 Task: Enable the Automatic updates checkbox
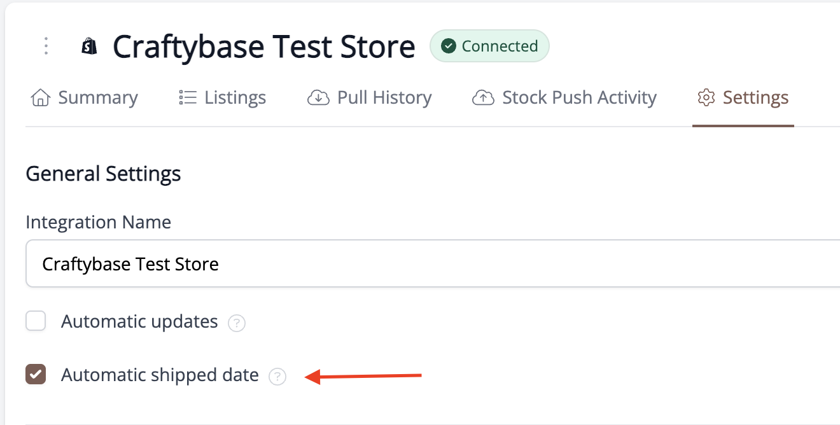click(x=36, y=321)
